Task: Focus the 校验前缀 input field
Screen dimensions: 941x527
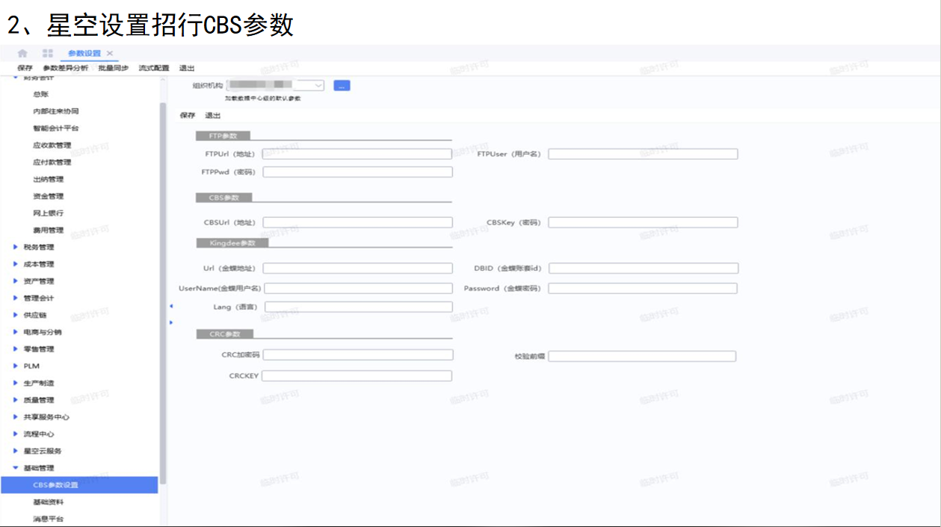Action: (642, 357)
